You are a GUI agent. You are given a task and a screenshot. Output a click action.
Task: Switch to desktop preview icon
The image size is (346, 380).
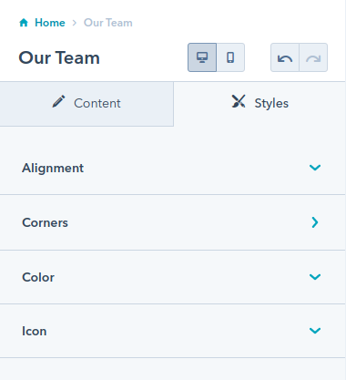[202, 57]
